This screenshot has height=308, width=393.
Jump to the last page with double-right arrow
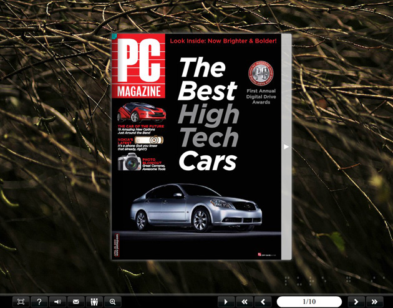click(375, 302)
